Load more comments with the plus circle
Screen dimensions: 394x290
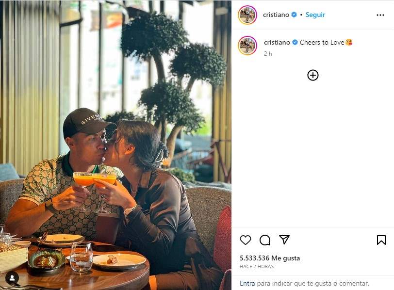[313, 75]
